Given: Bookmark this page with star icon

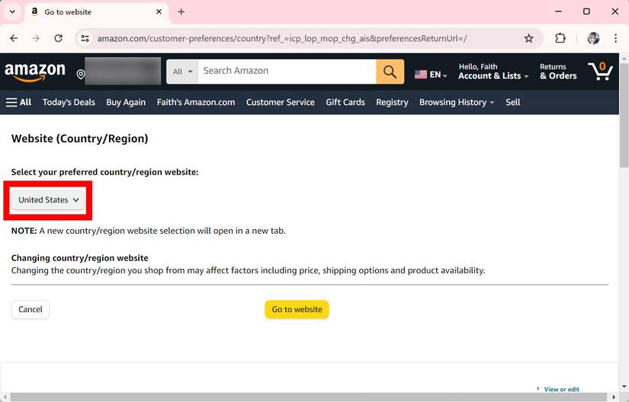Looking at the screenshot, I should [x=528, y=38].
